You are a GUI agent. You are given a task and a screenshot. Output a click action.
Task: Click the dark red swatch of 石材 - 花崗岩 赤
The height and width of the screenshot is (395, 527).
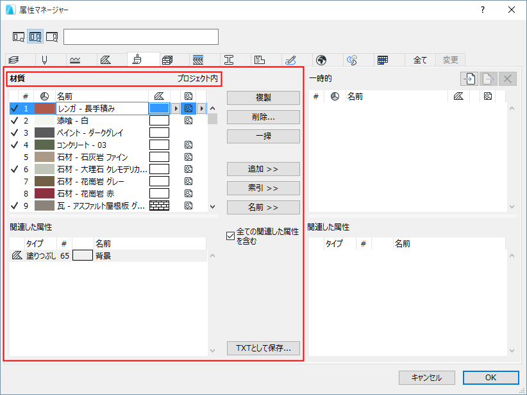44,193
